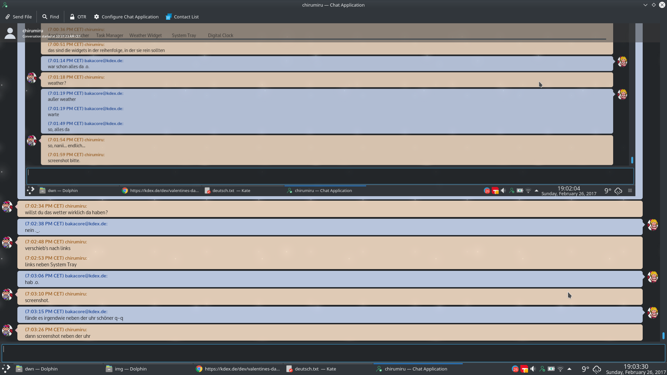Click the 'hab .o.' message text
The width and height of the screenshot is (667, 375).
(x=32, y=282)
